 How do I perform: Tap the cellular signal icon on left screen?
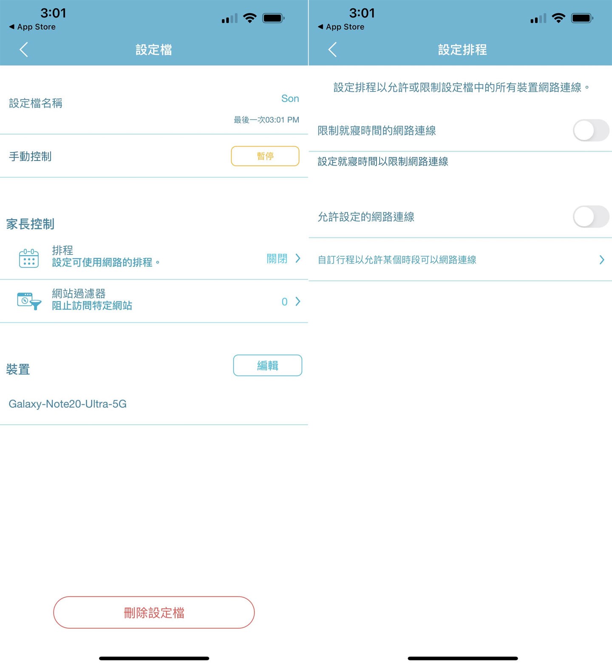click(x=229, y=18)
